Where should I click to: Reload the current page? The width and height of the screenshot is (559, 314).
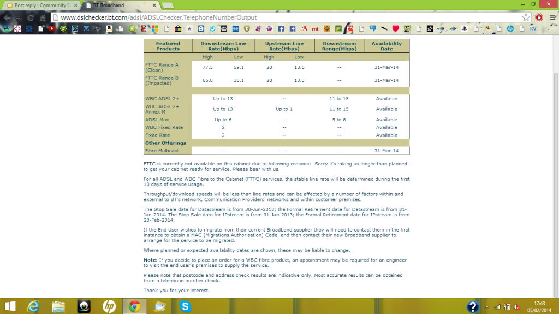(x=31, y=17)
